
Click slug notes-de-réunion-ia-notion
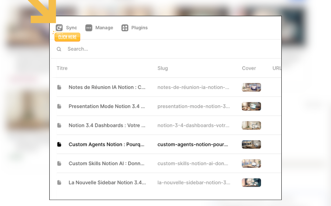193,87
